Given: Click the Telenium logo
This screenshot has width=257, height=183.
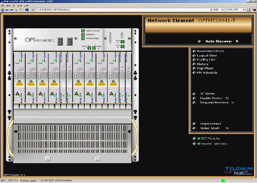Looking at the screenshot, I should click(x=239, y=171).
